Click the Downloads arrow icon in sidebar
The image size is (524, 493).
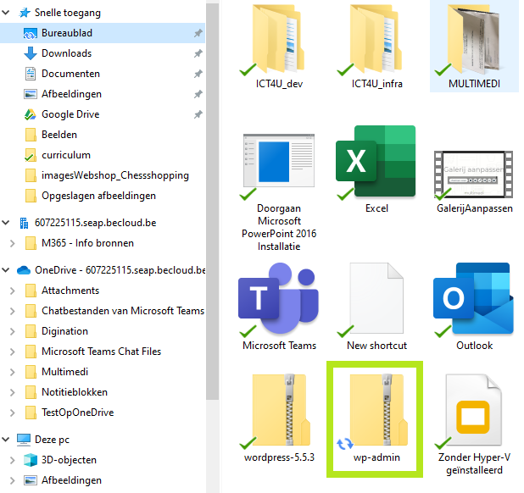pyautogui.click(x=31, y=53)
